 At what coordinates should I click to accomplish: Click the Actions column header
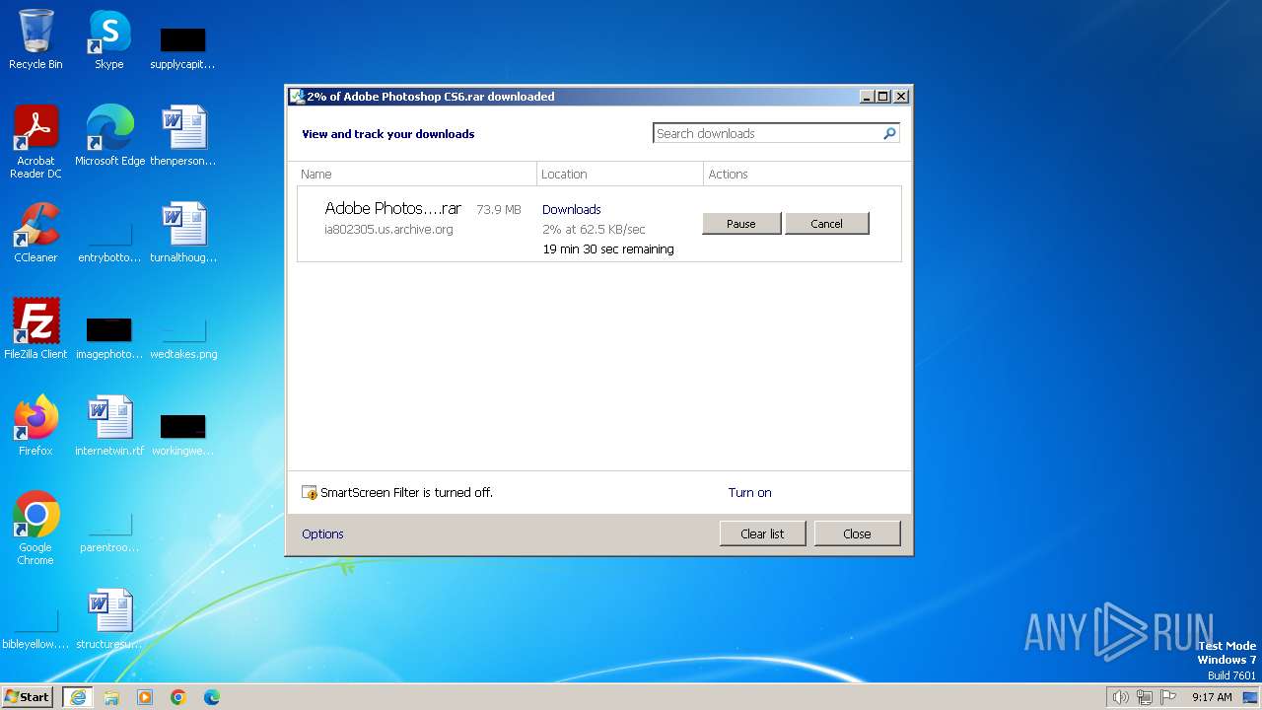point(803,174)
